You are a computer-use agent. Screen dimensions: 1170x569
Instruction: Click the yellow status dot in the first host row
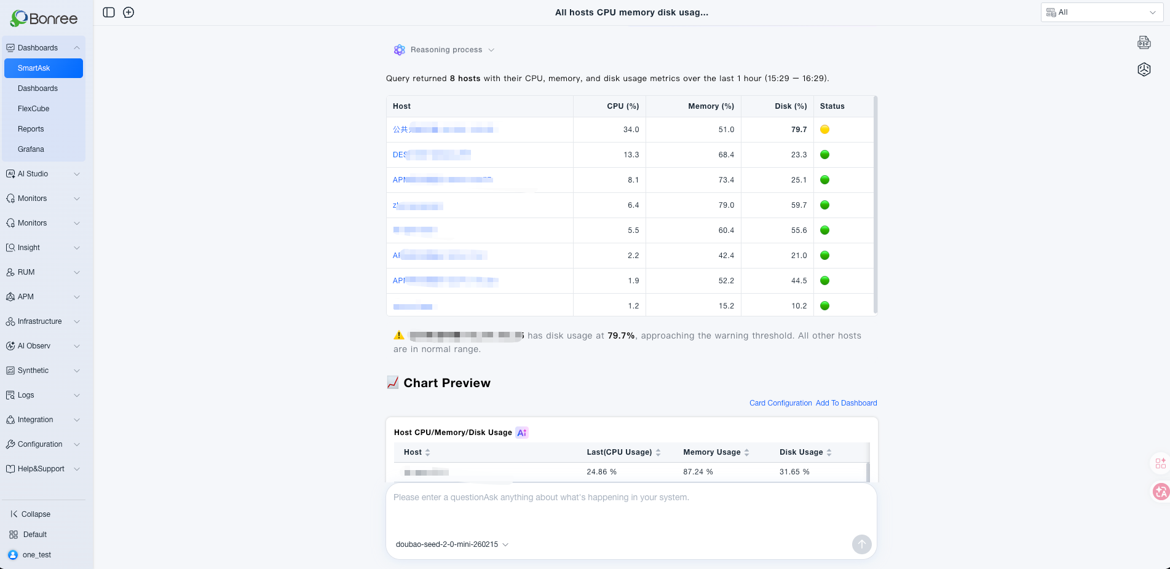(x=825, y=130)
